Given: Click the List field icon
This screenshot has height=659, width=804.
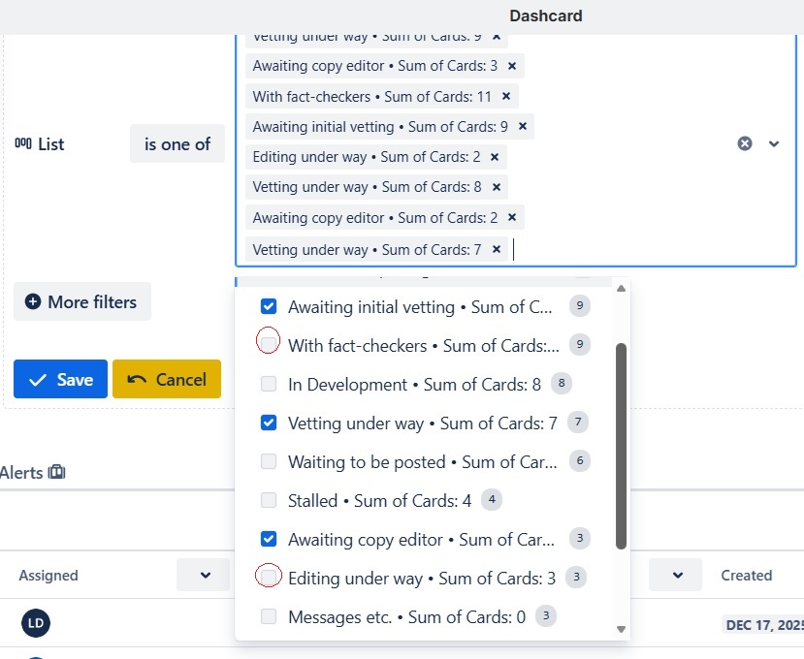Looking at the screenshot, I should tap(23, 143).
